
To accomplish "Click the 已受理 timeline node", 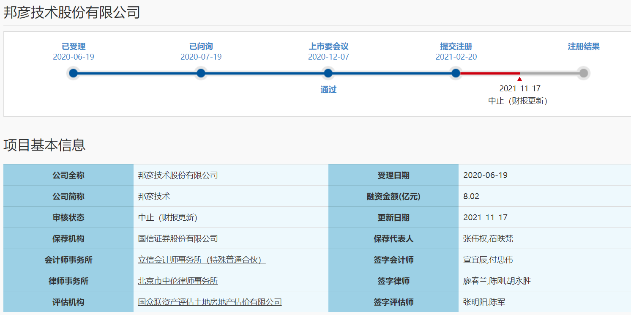I will click(x=74, y=73).
